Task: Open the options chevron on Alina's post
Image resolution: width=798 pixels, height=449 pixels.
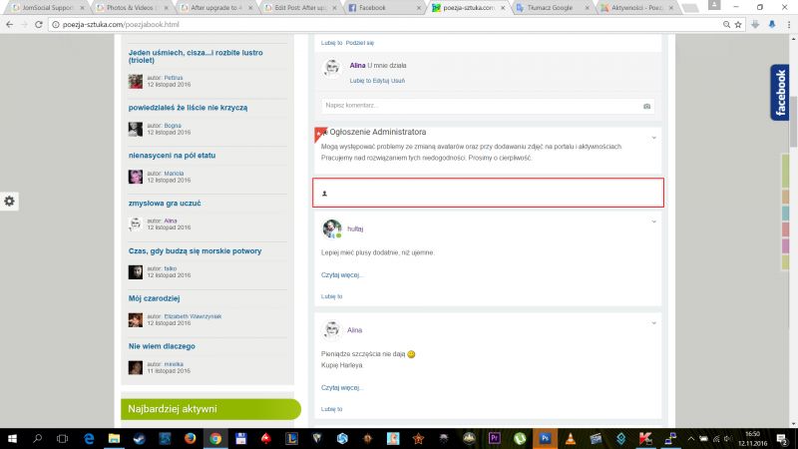Action: click(654, 323)
